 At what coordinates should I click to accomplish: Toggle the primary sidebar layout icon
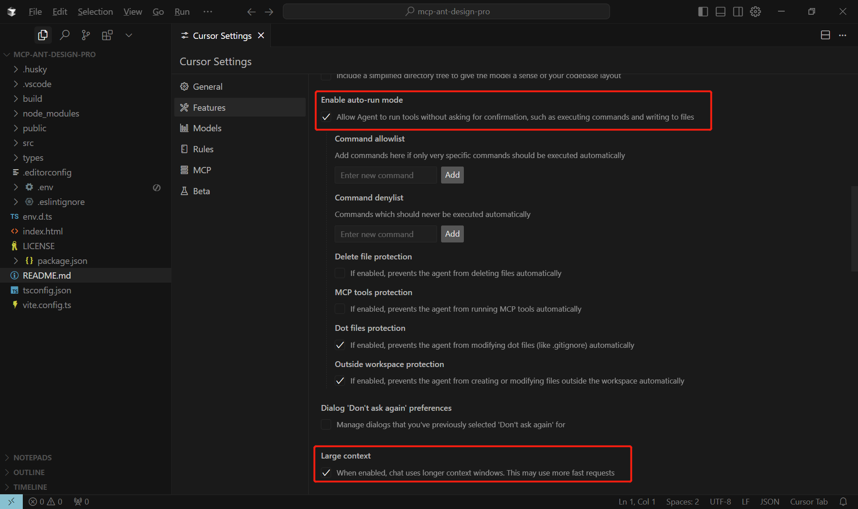(x=703, y=12)
